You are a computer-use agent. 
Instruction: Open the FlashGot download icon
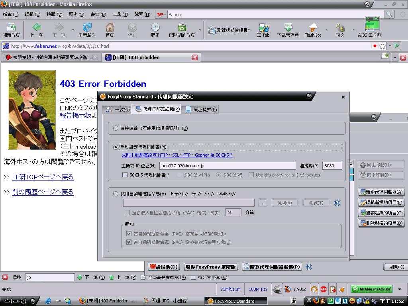[x=313, y=27]
